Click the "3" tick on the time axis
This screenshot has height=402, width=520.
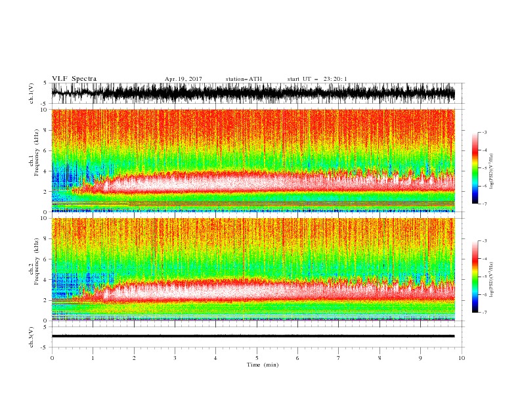175,358
